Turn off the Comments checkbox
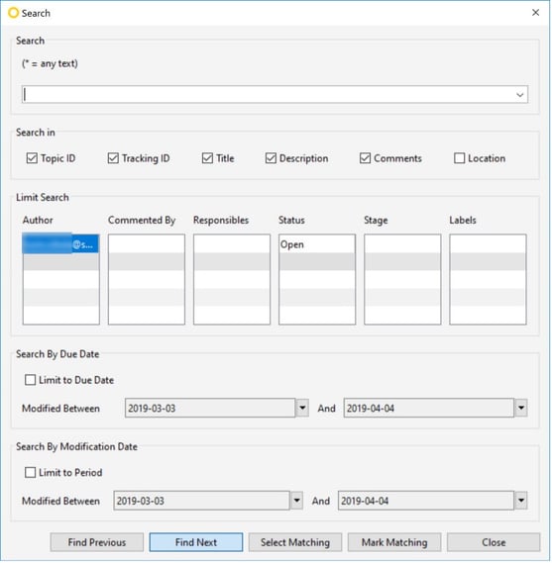 click(x=365, y=158)
